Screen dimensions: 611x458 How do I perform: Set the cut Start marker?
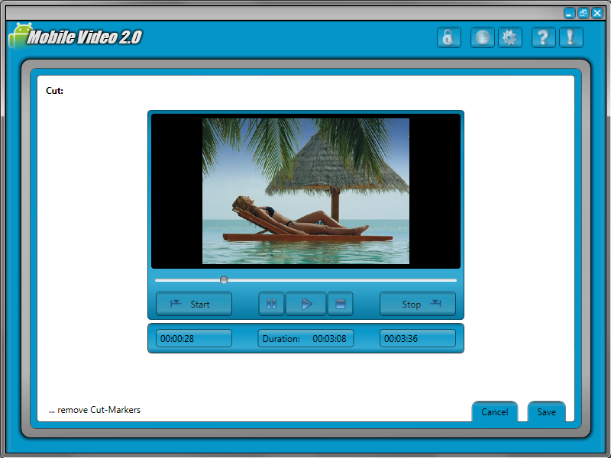[194, 304]
